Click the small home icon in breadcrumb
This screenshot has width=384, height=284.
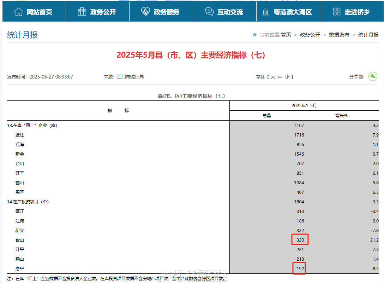255,35
